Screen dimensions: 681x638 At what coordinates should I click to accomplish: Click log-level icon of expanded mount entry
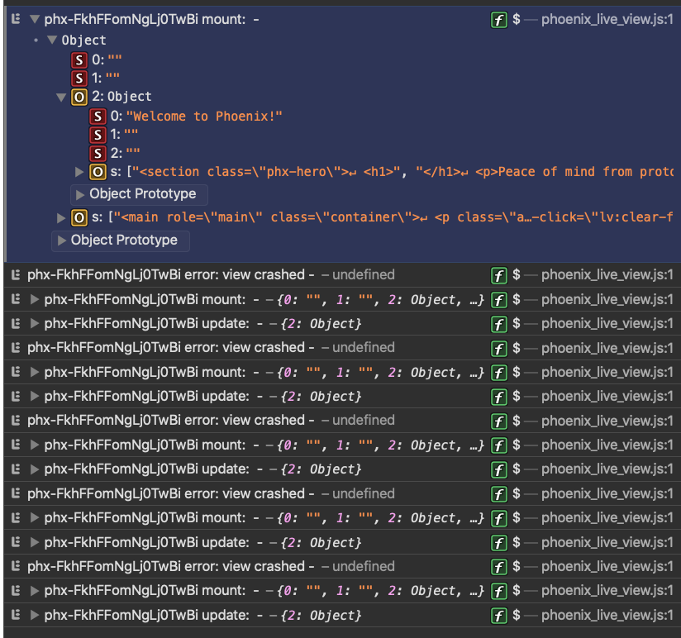pyautogui.click(x=16, y=19)
